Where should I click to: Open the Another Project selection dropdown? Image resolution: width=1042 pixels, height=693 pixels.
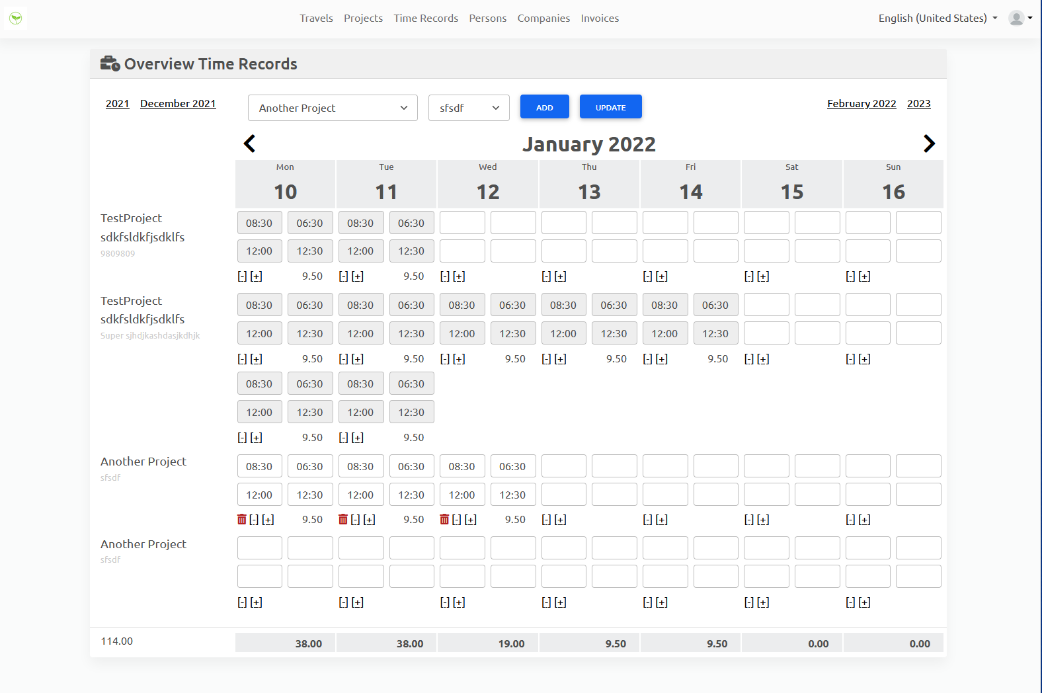333,108
